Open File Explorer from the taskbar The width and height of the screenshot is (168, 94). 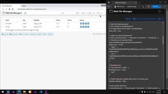click(x=24, y=92)
